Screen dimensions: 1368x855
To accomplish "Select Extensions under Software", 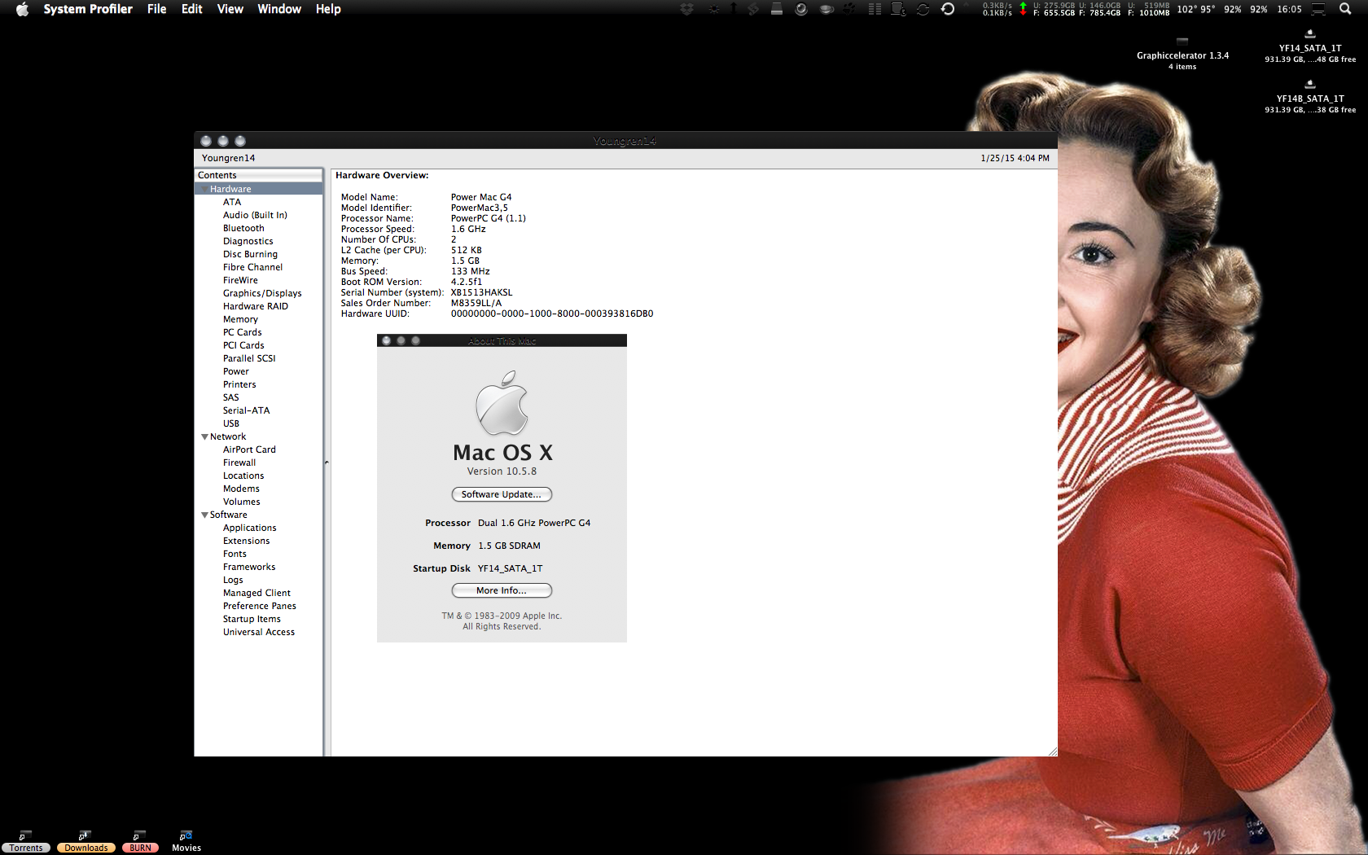I will (246, 541).
